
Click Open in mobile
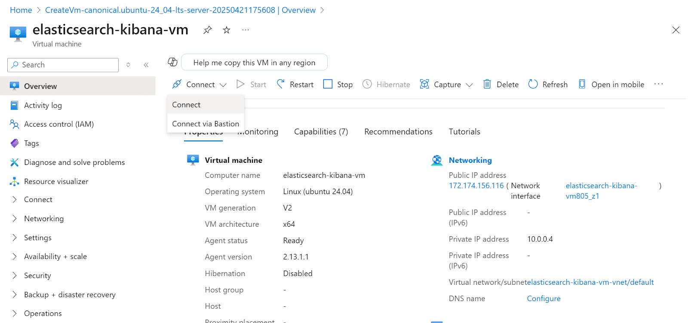(x=611, y=84)
